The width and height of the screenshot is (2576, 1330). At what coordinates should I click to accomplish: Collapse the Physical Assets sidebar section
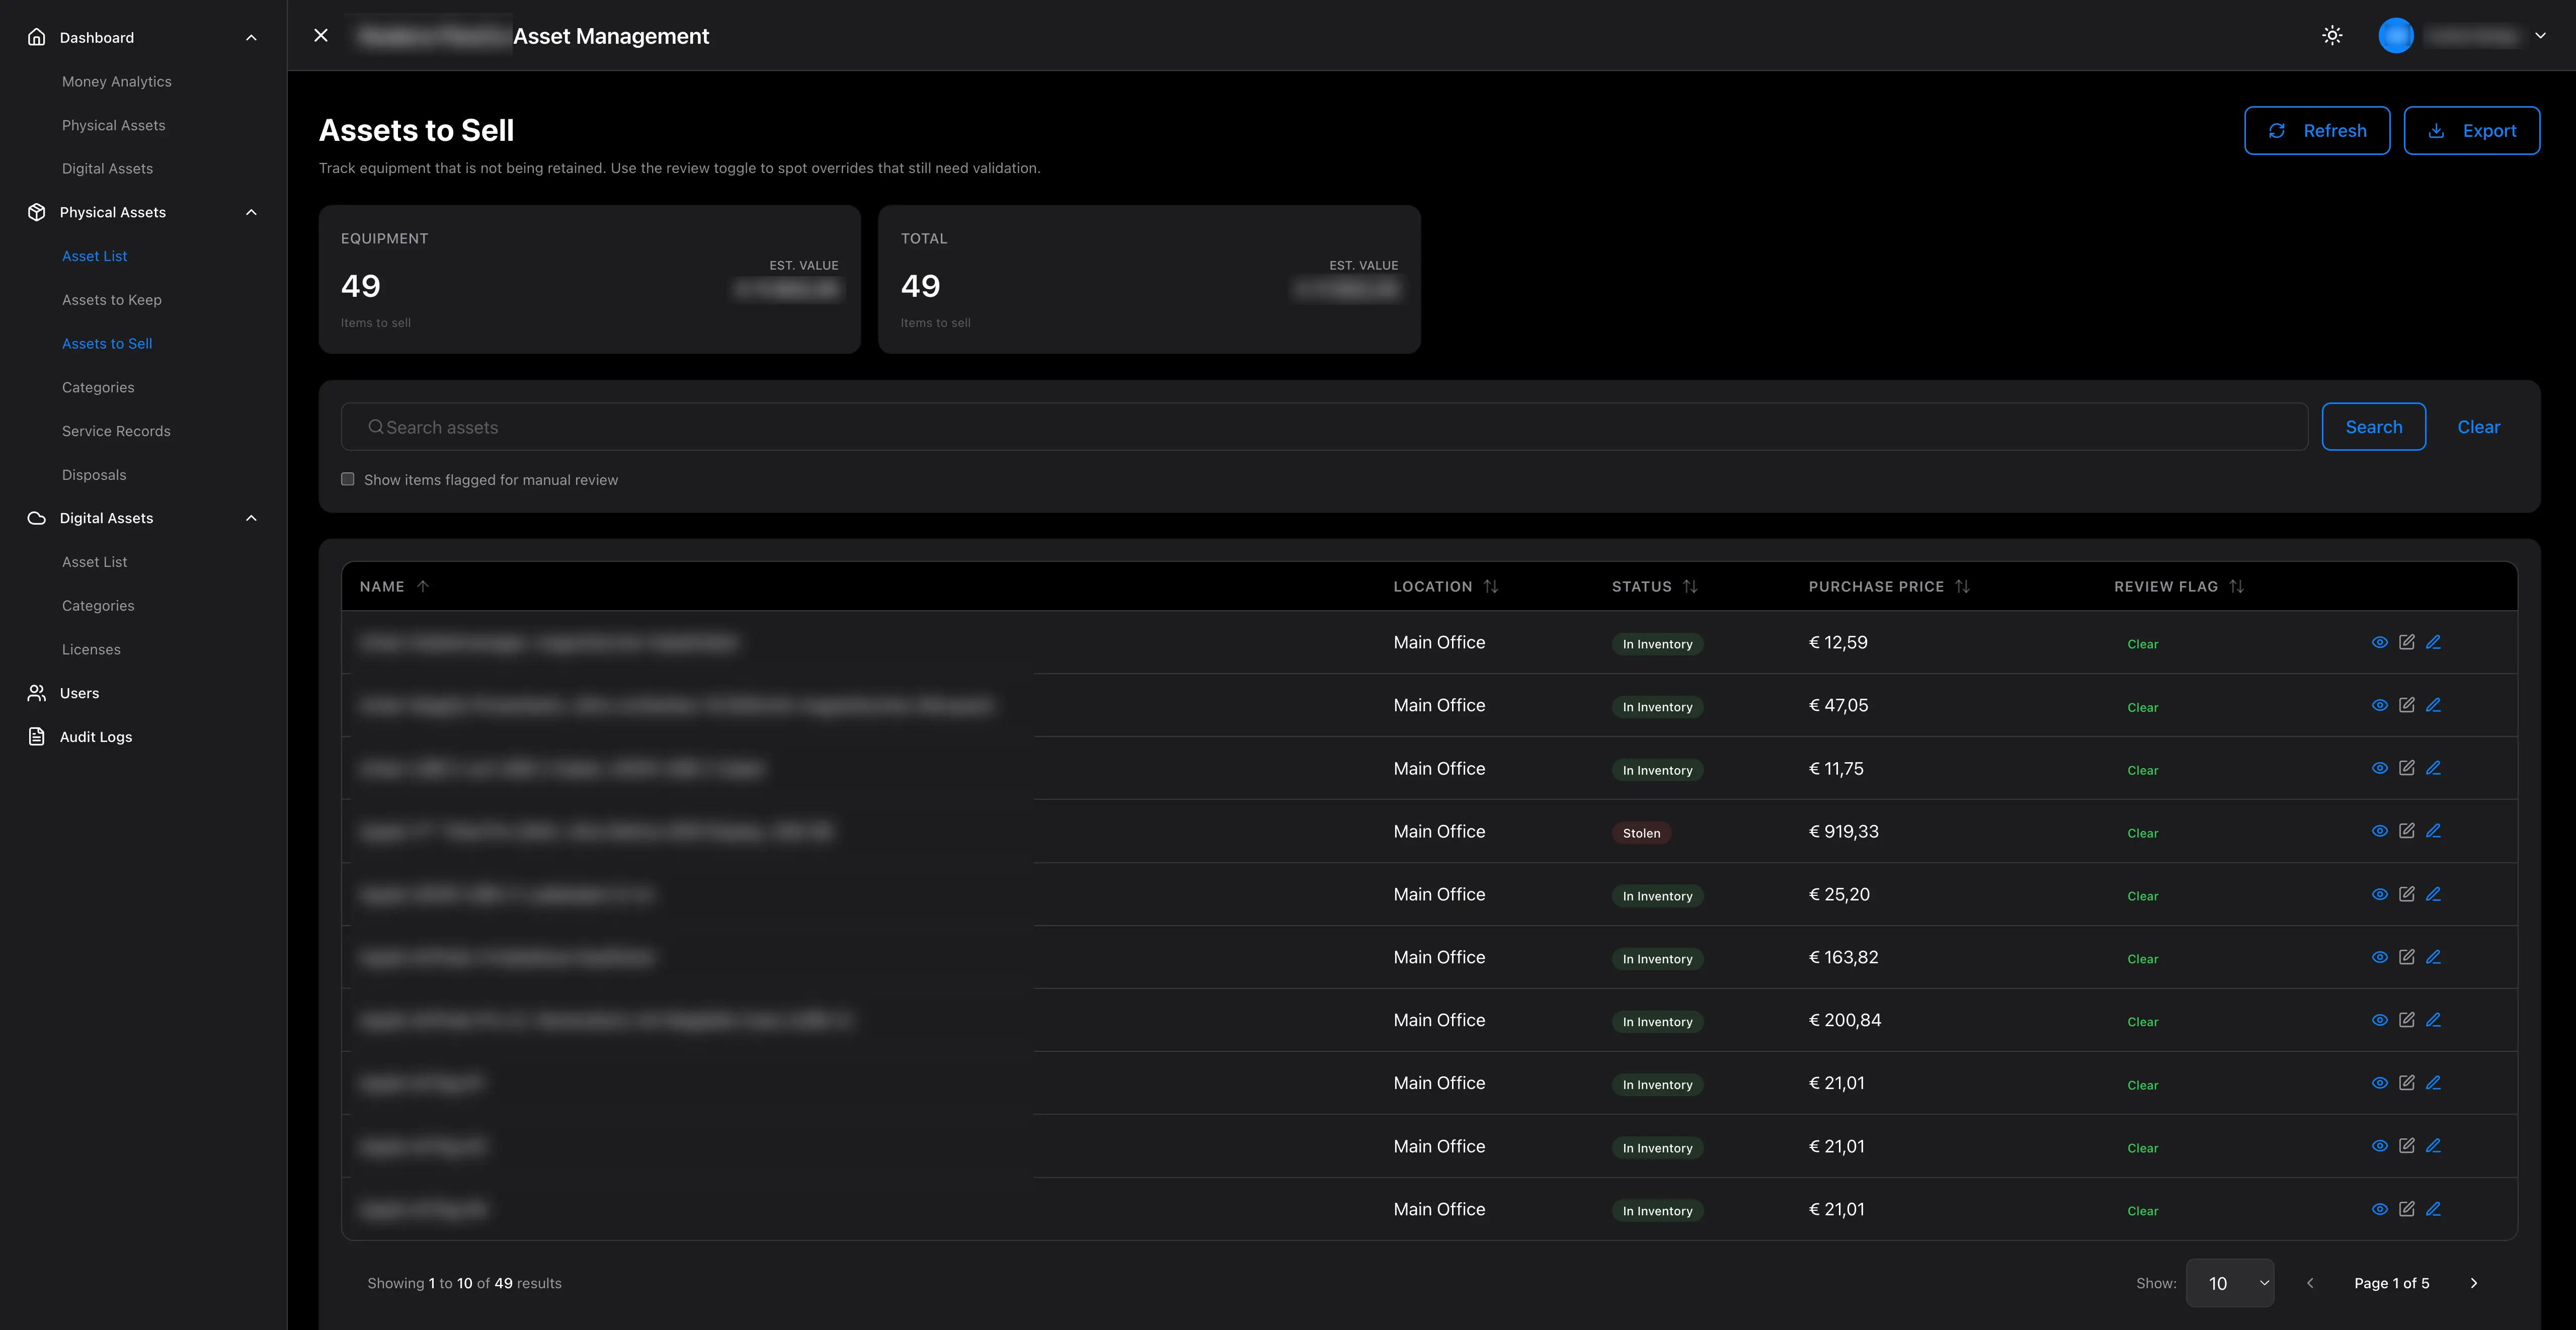pos(251,212)
